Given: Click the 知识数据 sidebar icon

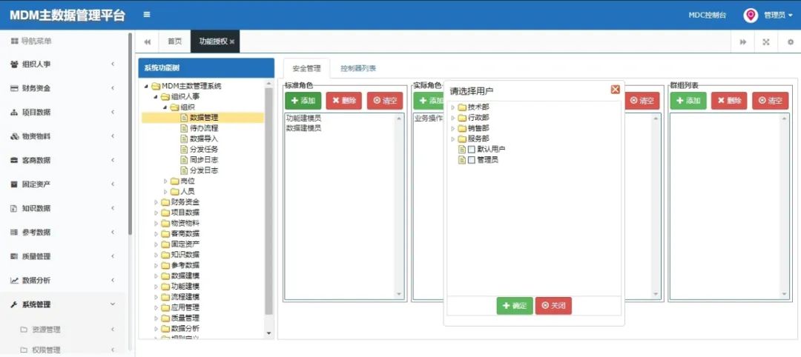Looking at the screenshot, I should [x=14, y=208].
